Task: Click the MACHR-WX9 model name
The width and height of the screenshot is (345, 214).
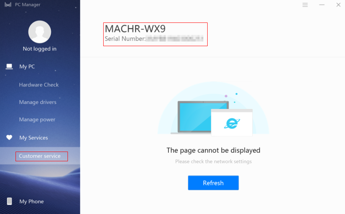Action: pos(135,29)
